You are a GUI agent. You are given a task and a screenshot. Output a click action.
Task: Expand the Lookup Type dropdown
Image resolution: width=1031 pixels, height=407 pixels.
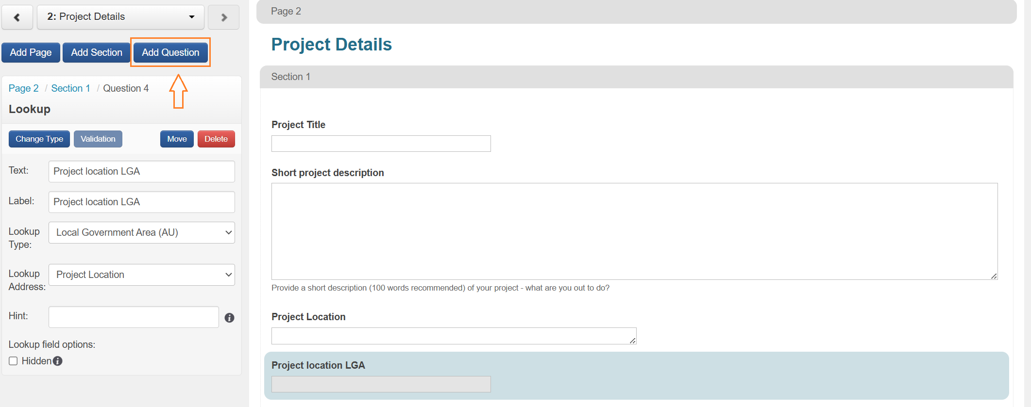[x=142, y=232]
